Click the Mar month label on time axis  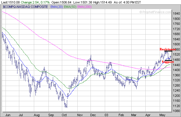134,115
